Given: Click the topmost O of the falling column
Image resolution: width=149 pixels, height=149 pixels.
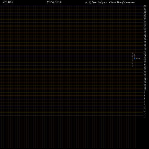Looking at the screenshot, I should pos(135,55).
